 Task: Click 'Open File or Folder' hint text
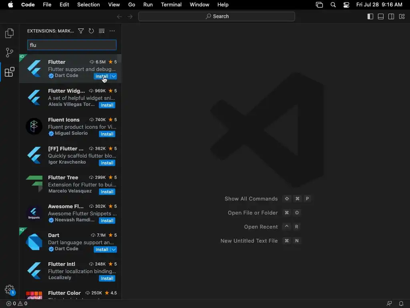tap(253, 213)
